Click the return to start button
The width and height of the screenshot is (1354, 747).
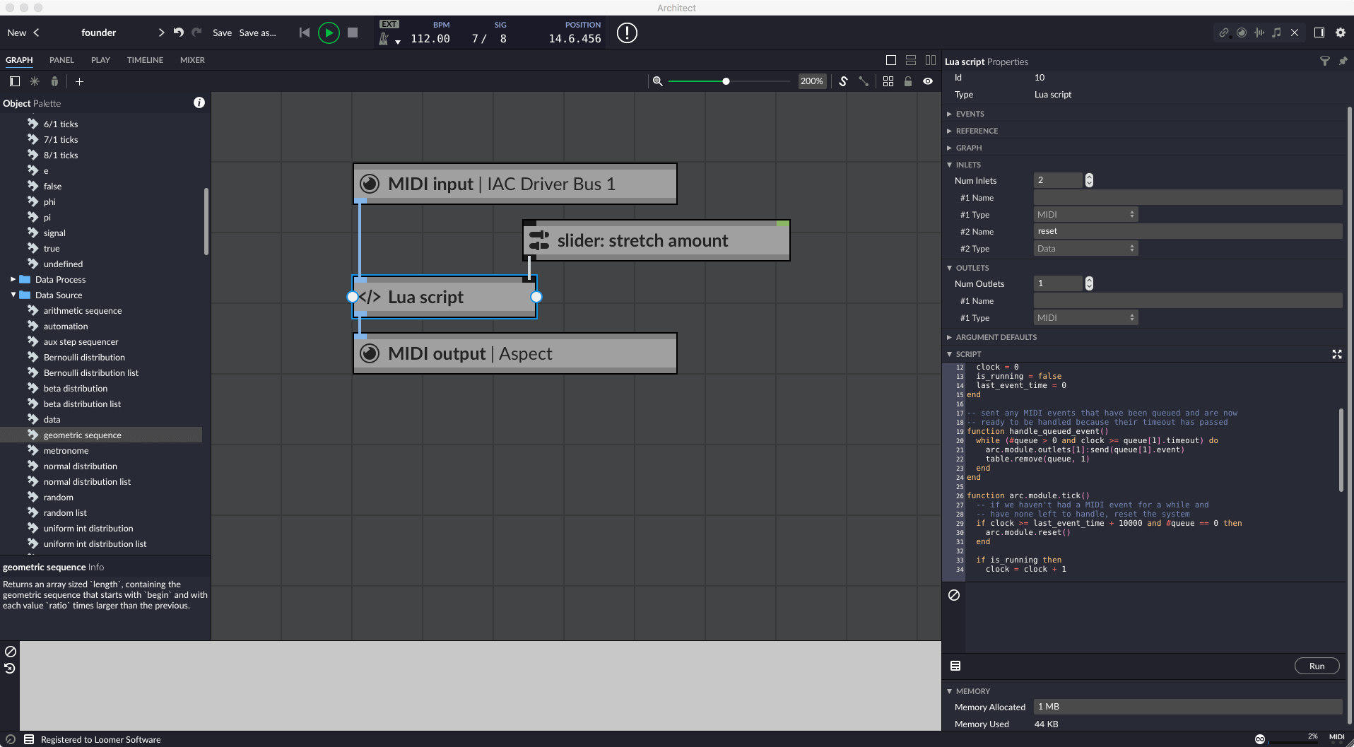click(x=305, y=33)
